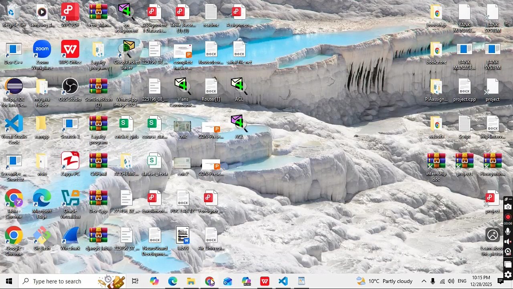Image resolution: width=513 pixels, height=289 pixels.
Task: Take a screenshot with recorder camera icon
Action: click(x=508, y=207)
